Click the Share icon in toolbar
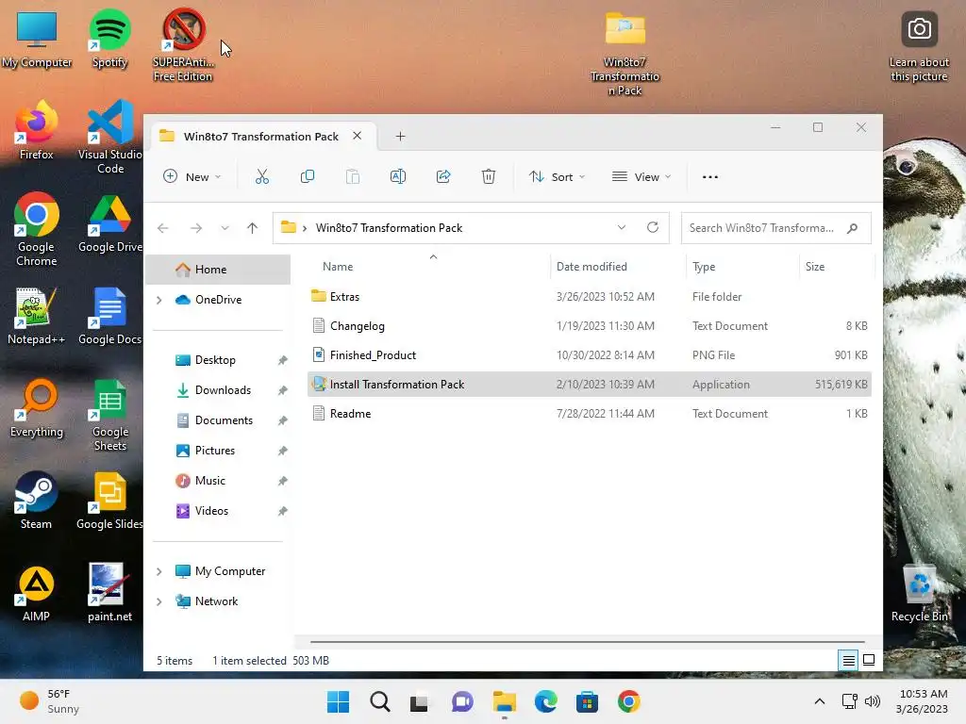 click(x=443, y=176)
